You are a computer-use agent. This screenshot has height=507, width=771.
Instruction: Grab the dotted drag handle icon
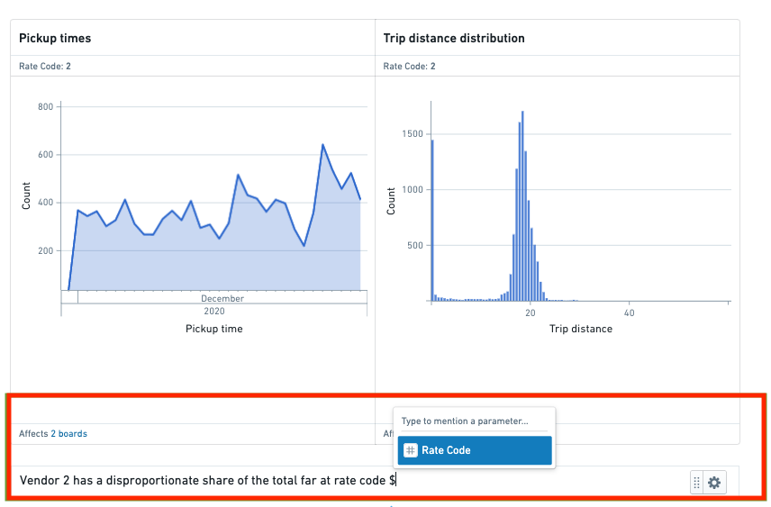click(x=697, y=483)
